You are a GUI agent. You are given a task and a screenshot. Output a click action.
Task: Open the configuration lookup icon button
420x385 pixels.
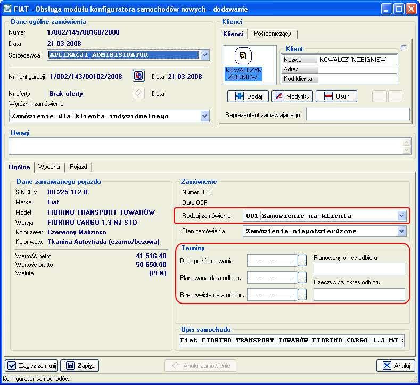point(138,76)
